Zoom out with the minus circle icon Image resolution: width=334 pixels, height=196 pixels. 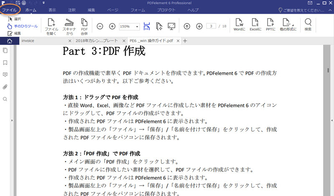click(100, 26)
